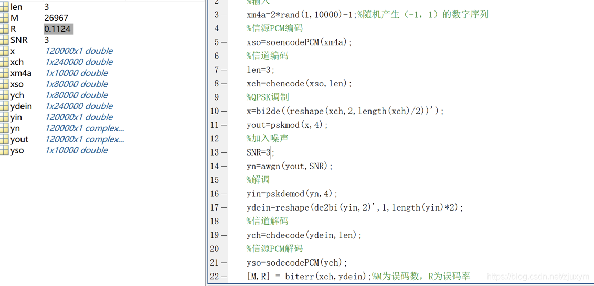Set breakpoint dash on line 19
Viewport: 594px width, 286px height.
[224, 235]
